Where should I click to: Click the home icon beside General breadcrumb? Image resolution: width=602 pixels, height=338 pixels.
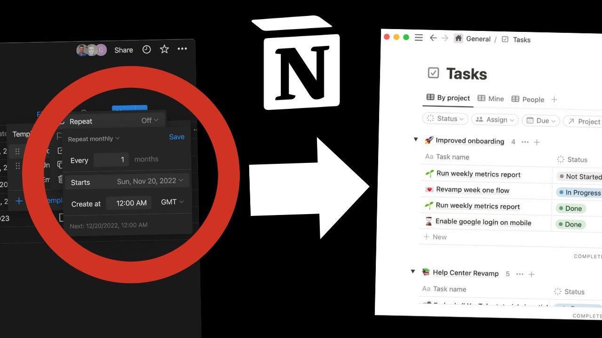click(x=459, y=38)
